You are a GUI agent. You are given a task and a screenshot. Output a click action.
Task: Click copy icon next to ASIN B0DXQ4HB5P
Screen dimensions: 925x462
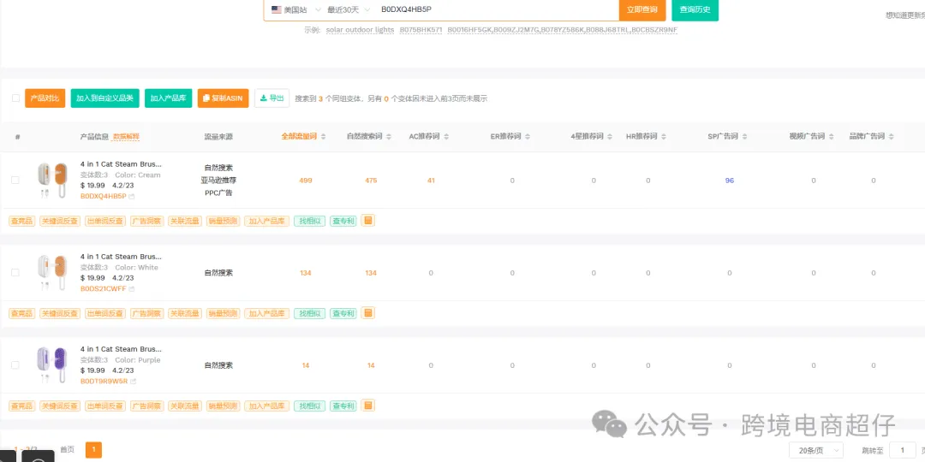132,196
